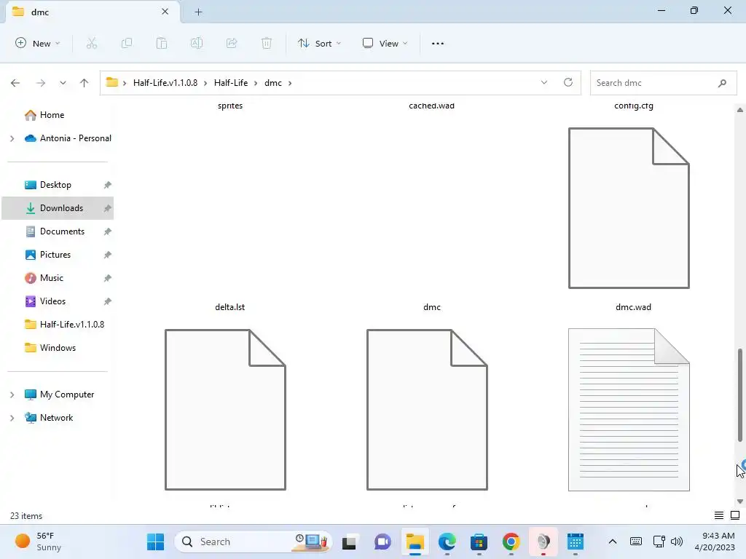Expand Network tree node

tap(12, 418)
